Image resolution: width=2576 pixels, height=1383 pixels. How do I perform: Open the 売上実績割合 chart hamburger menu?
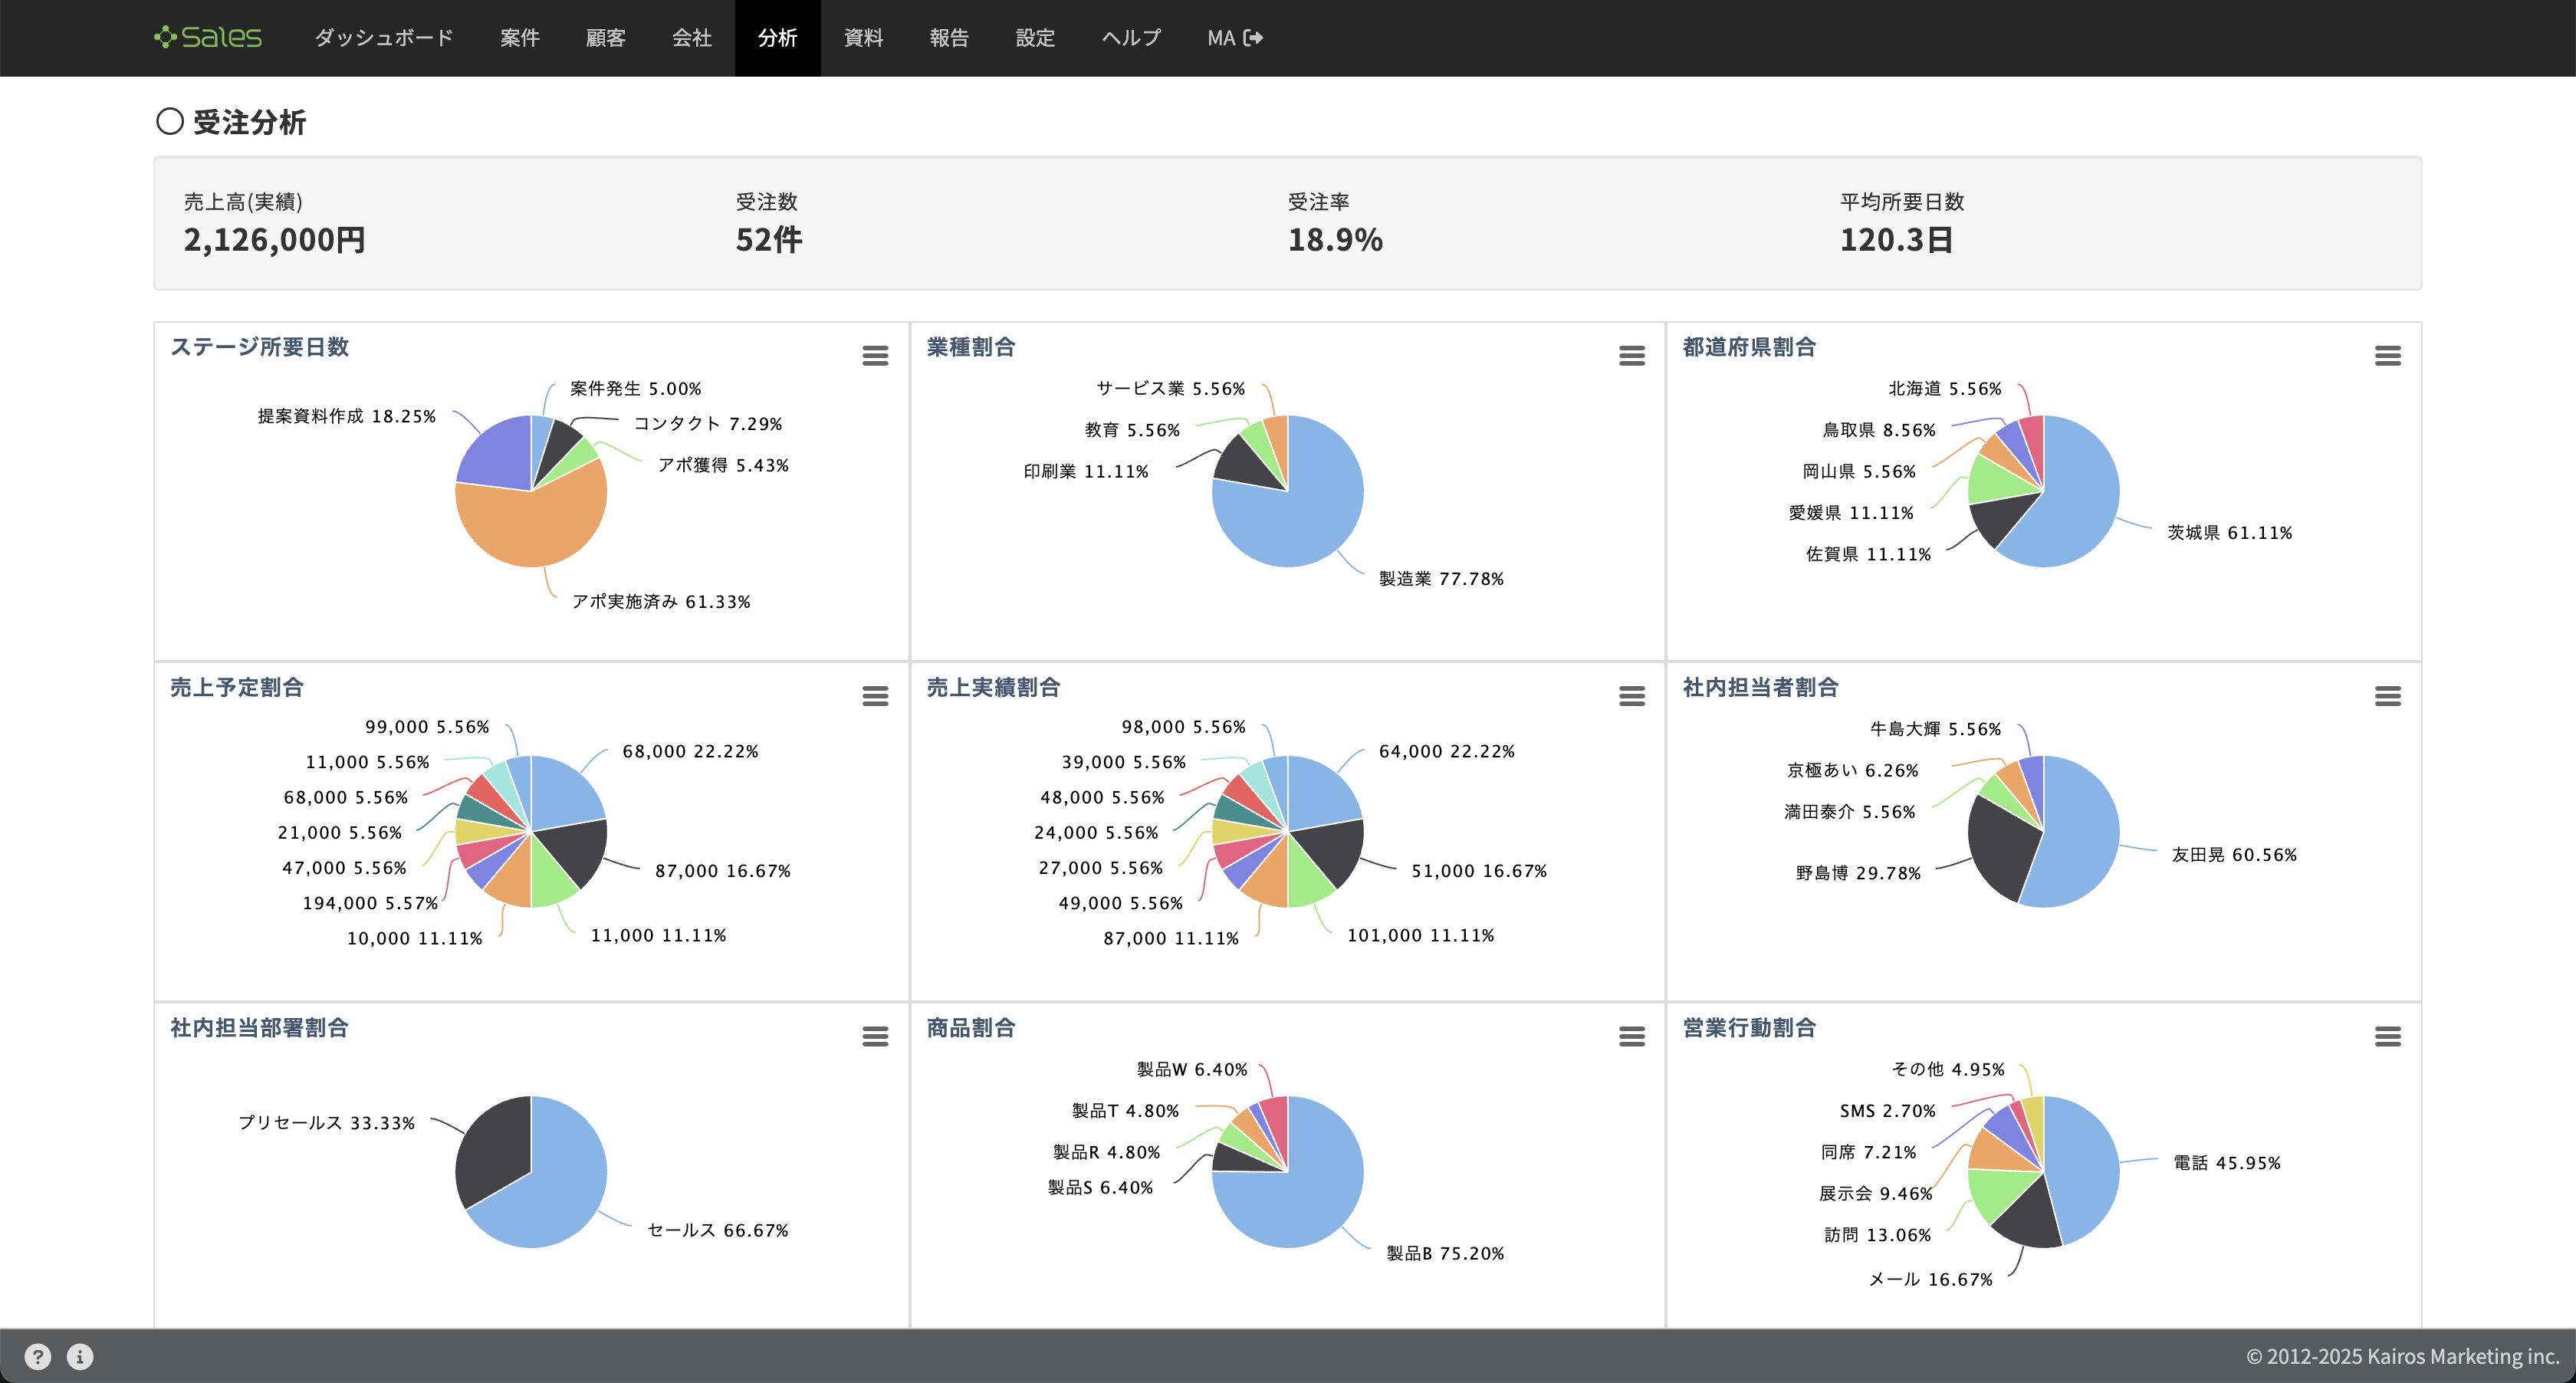click(x=1631, y=696)
